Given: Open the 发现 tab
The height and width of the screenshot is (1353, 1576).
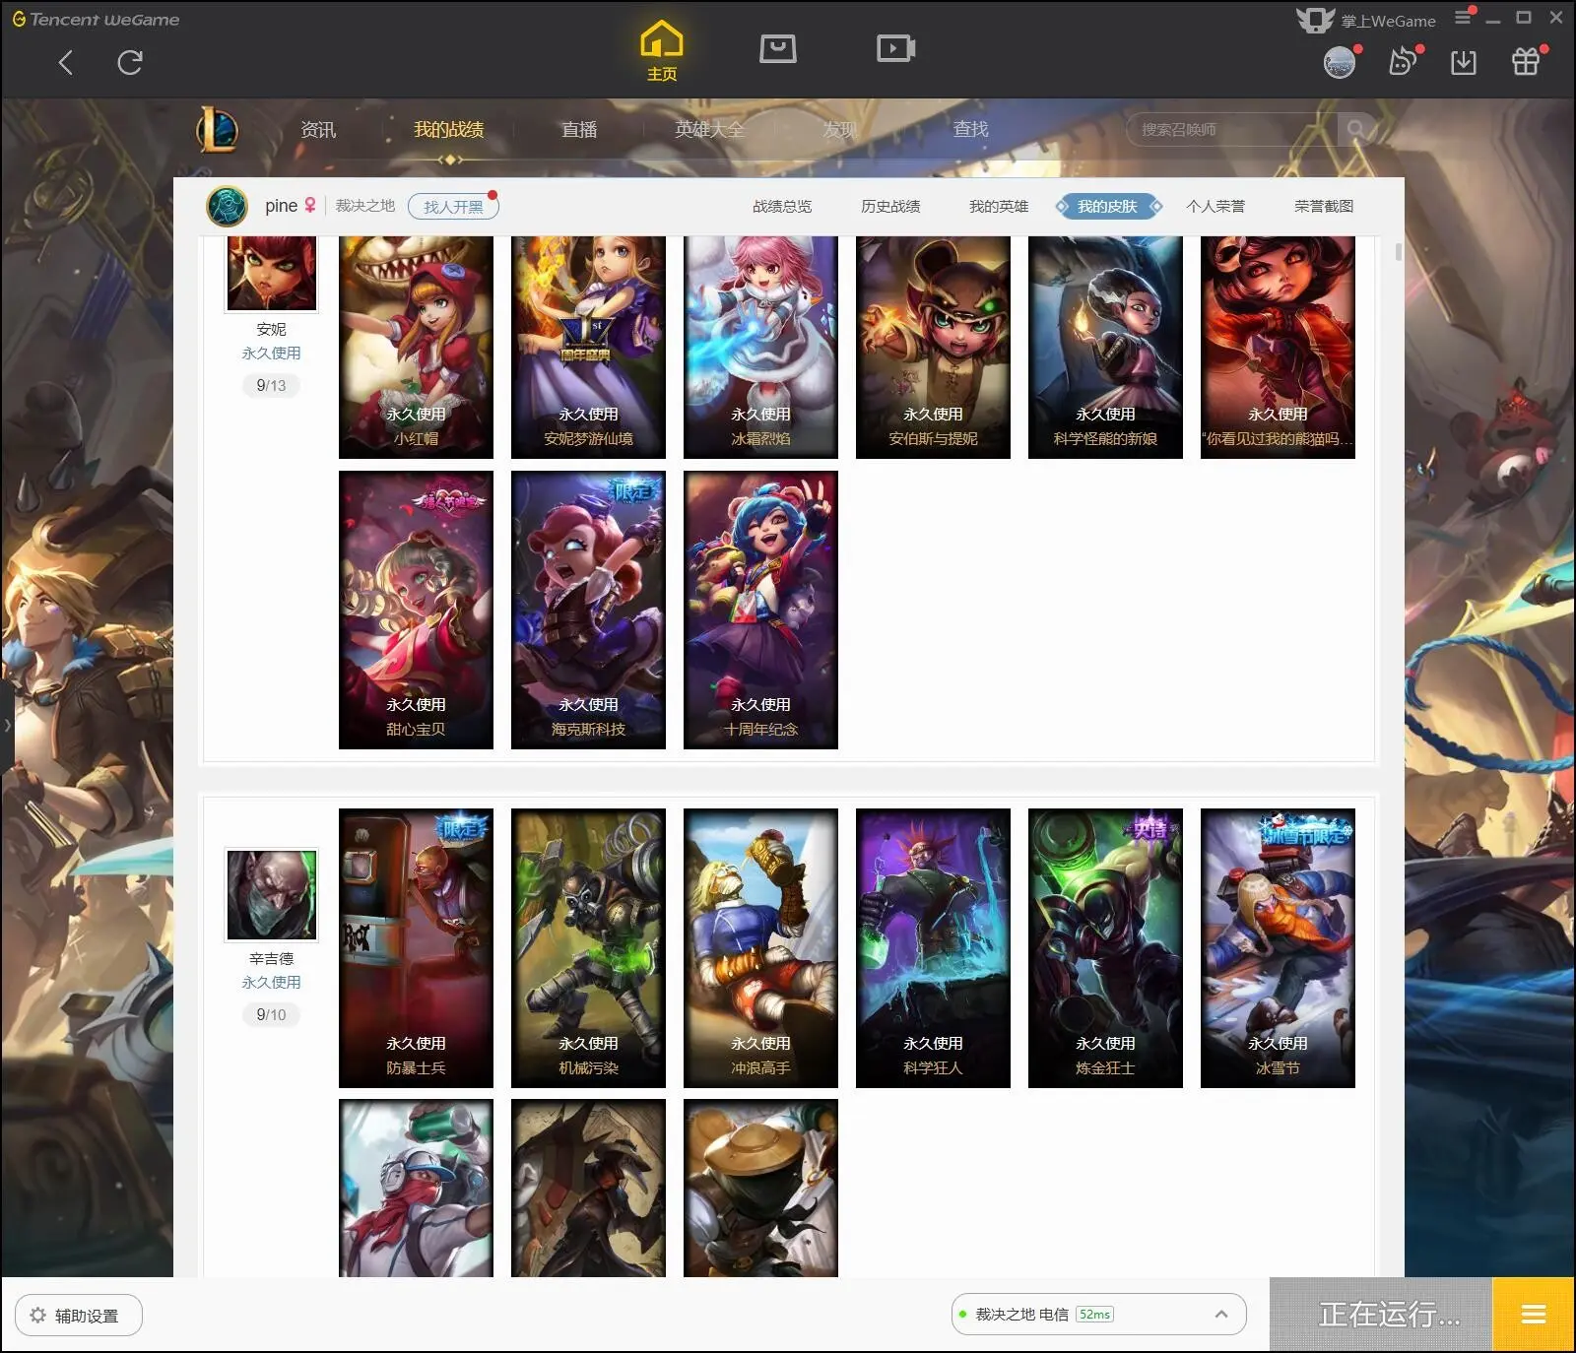Looking at the screenshot, I should pos(839,129).
